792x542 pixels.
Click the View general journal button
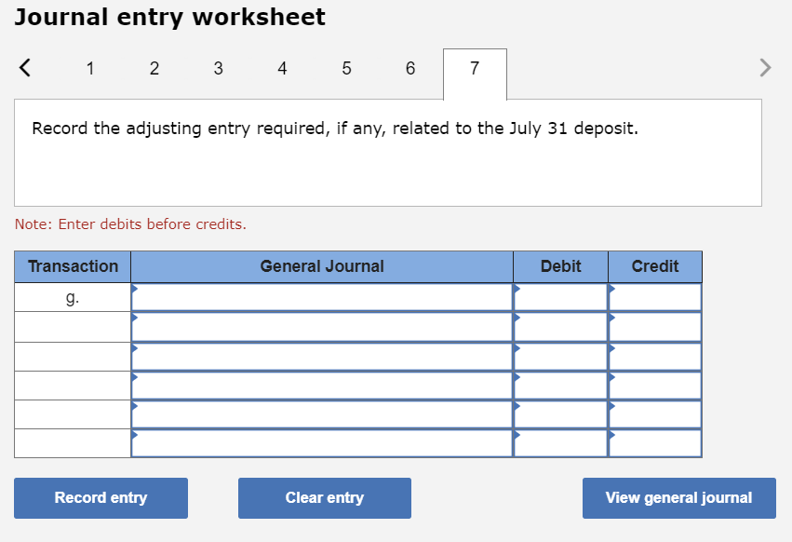[x=678, y=497]
